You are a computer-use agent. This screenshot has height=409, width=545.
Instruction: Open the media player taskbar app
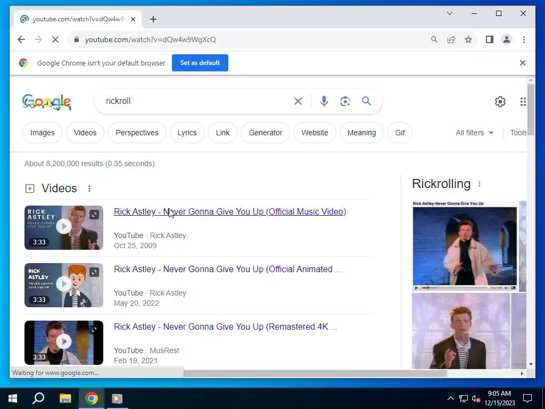click(x=117, y=398)
